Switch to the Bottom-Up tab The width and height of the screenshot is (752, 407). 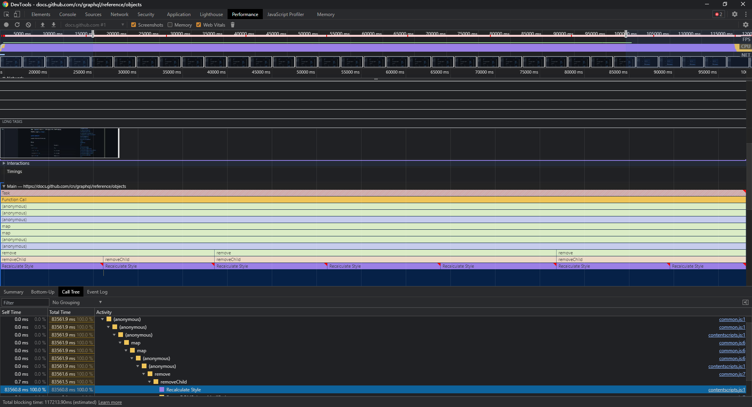43,292
